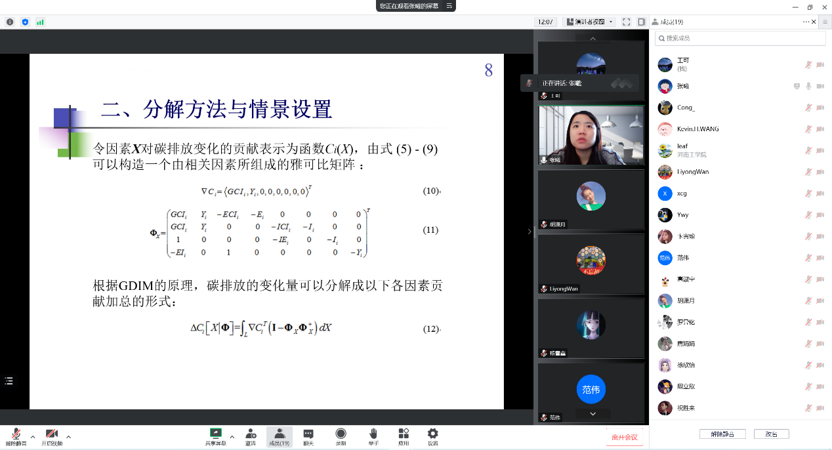Click the search members input field
The width and height of the screenshot is (832, 450).
740,38
